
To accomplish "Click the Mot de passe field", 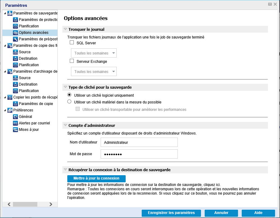I will (x=139, y=154).
